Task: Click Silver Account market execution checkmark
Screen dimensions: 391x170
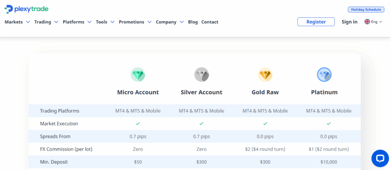Action: (x=202, y=124)
